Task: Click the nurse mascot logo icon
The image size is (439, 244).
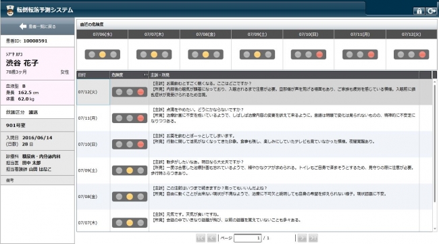Action: [10, 10]
